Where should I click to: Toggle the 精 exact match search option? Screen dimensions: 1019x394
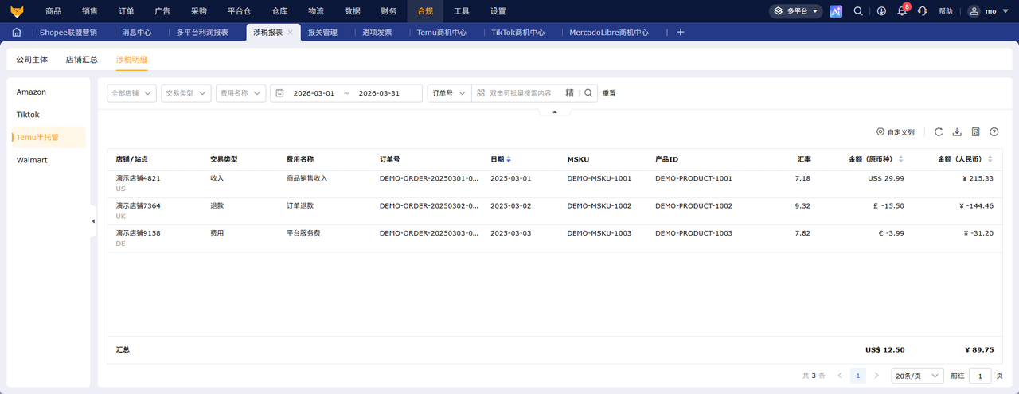point(569,93)
